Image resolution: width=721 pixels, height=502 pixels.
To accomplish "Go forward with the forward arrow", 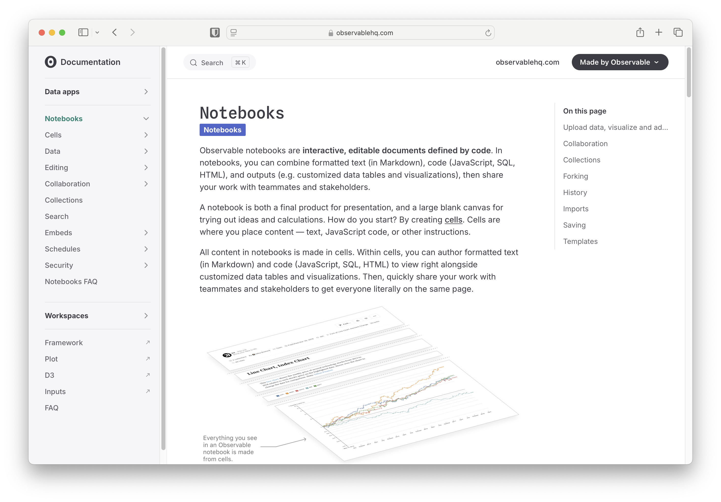I will pyautogui.click(x=133, y=32).
